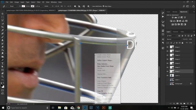The height and width of the screenshot is (110, 196).
Task: Open the Window menu
Action: point(54,2)
